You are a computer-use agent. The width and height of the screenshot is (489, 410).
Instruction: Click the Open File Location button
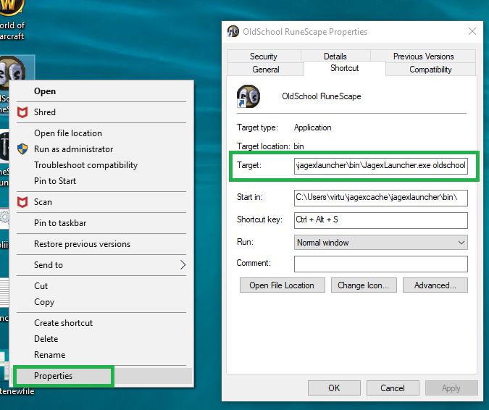click(282, 285)
